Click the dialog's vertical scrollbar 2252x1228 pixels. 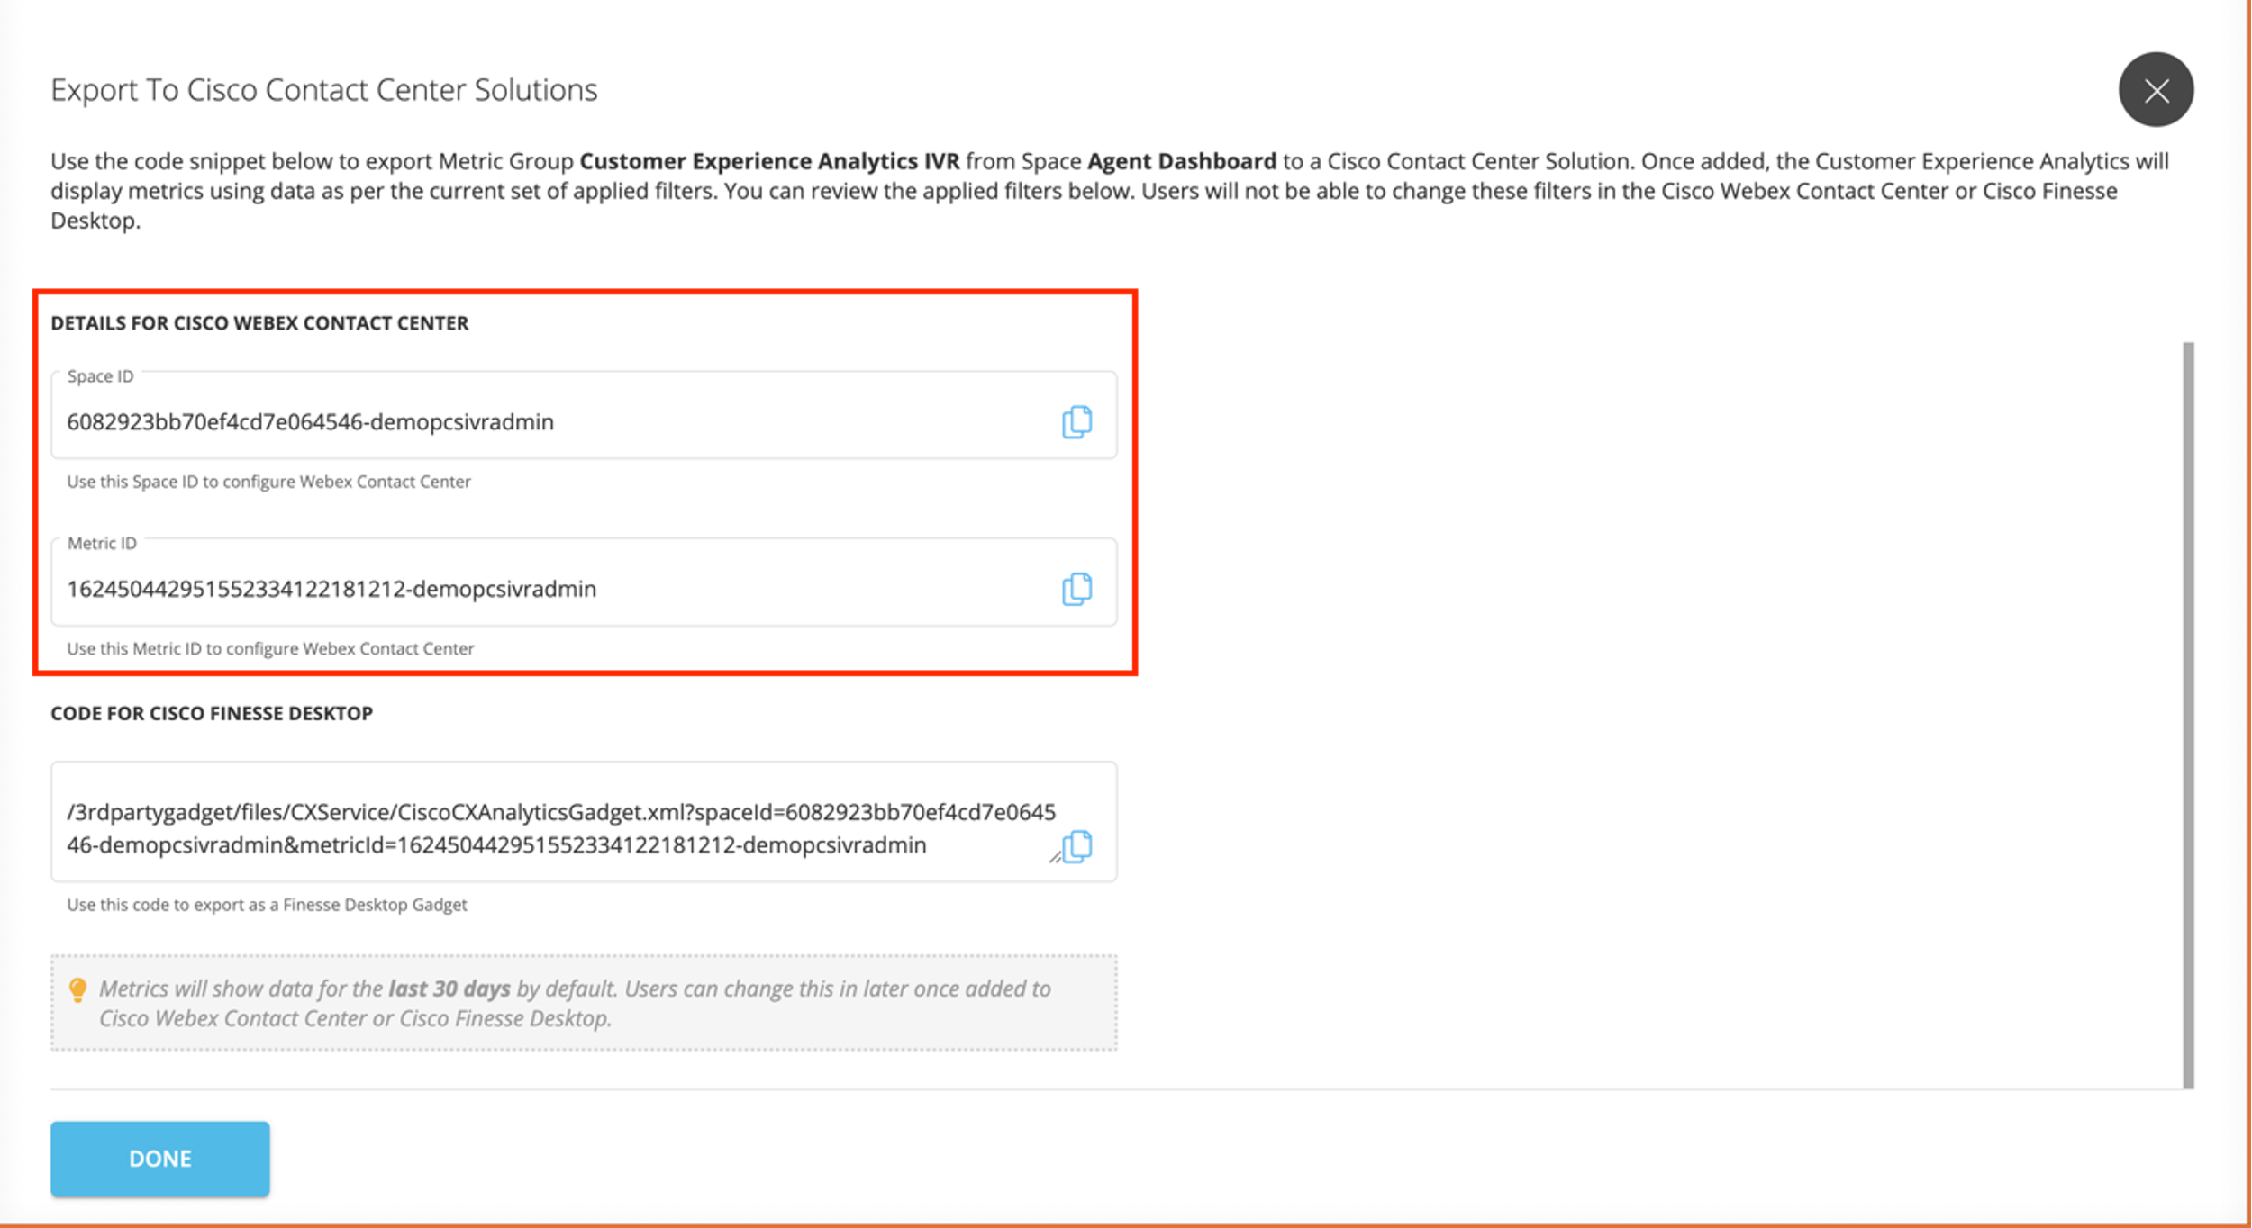pos(2188,715)
